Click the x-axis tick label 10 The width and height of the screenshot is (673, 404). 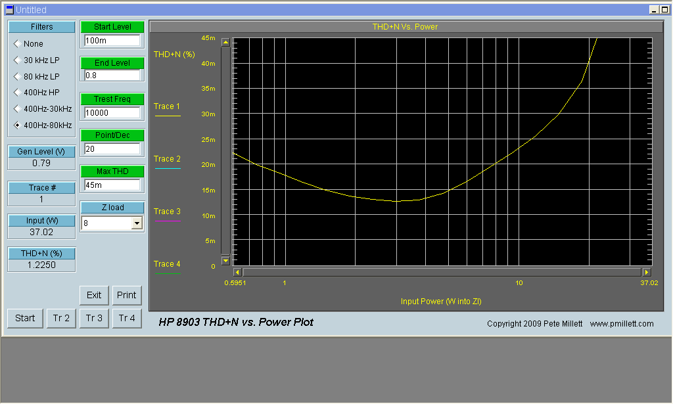[x=519, y=283]
